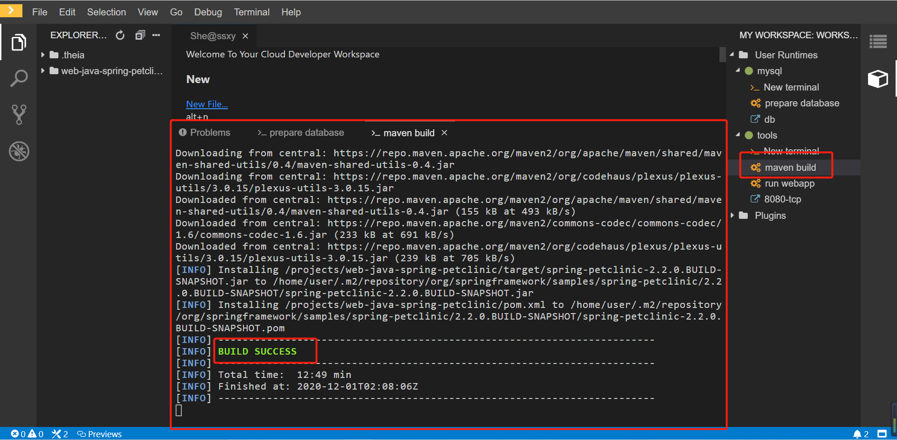Screen dimensions: 897x440
Task: Open the 8080-tcp endpoint entry
Action: (783, 199)
